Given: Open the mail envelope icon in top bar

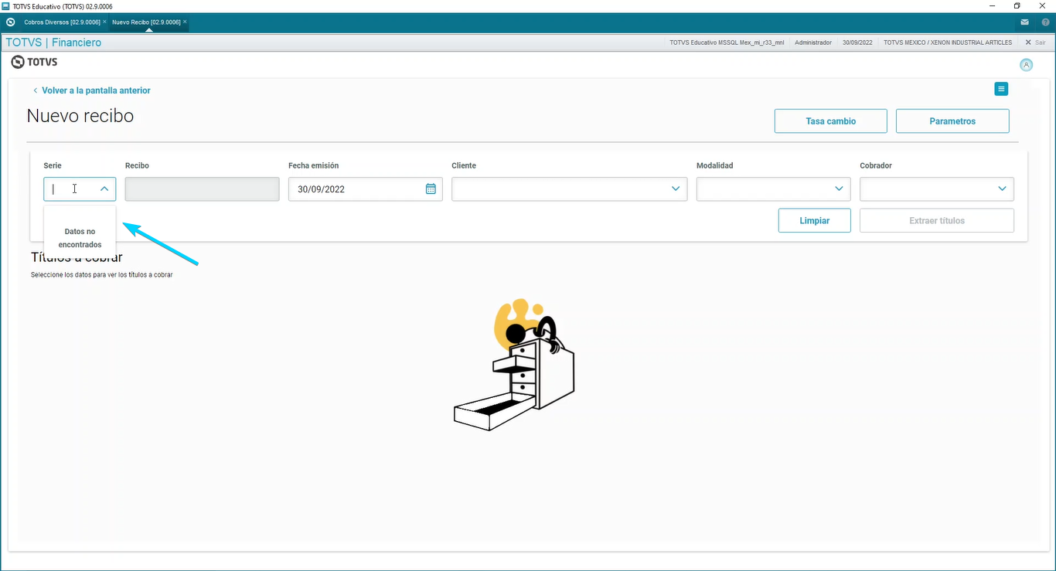Looking at the screenshot, I should [1024, 22].
